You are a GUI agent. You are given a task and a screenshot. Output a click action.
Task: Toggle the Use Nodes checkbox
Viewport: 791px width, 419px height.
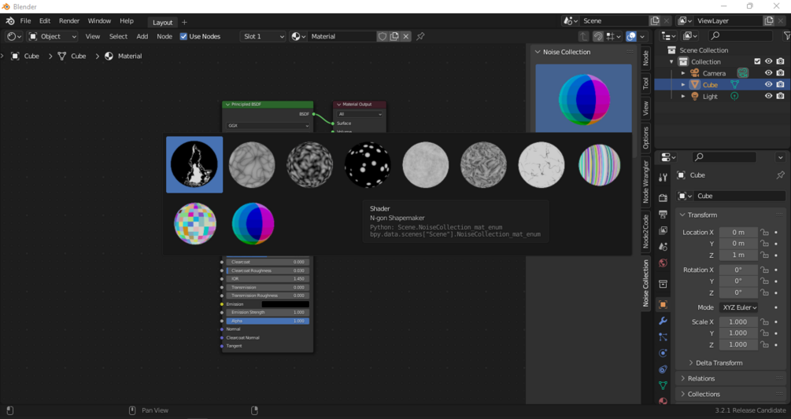click(183, 36)
